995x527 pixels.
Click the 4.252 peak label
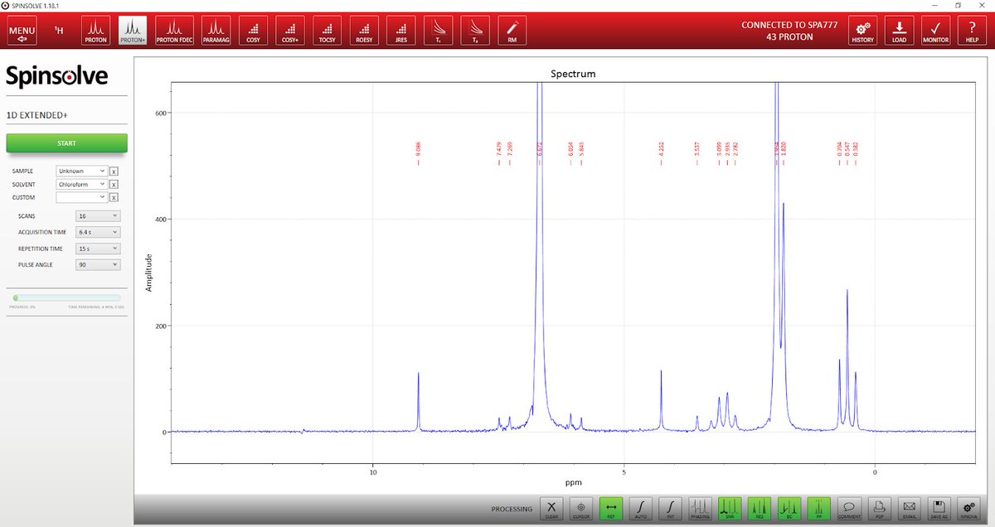coord(661,149)
